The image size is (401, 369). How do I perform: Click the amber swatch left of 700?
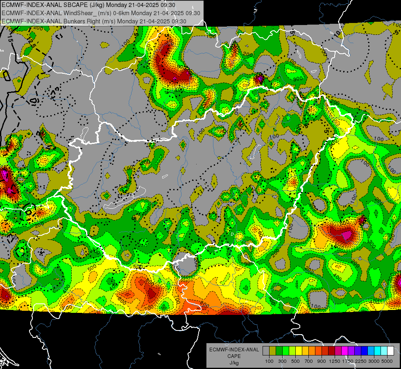[x=305, y=351]
